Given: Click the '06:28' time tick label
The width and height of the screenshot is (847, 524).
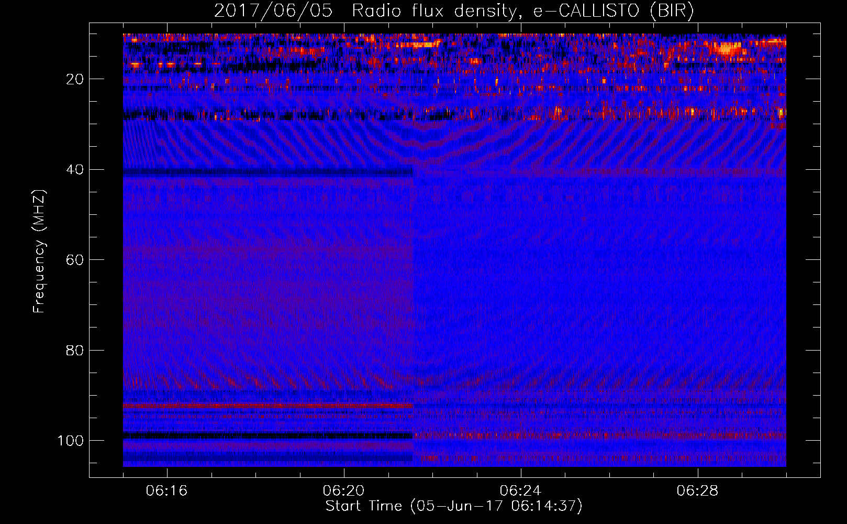Looking at the screenshot, I should pos(697,491).
